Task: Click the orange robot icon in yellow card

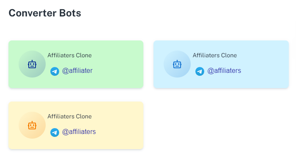Action: point(32,125)
